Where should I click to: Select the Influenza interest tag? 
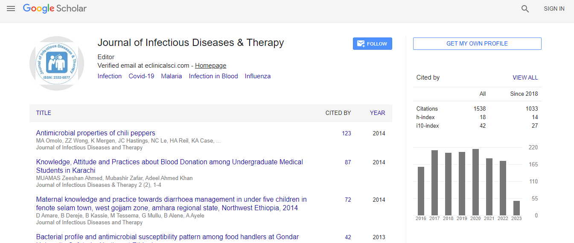(x=257, y=76)
